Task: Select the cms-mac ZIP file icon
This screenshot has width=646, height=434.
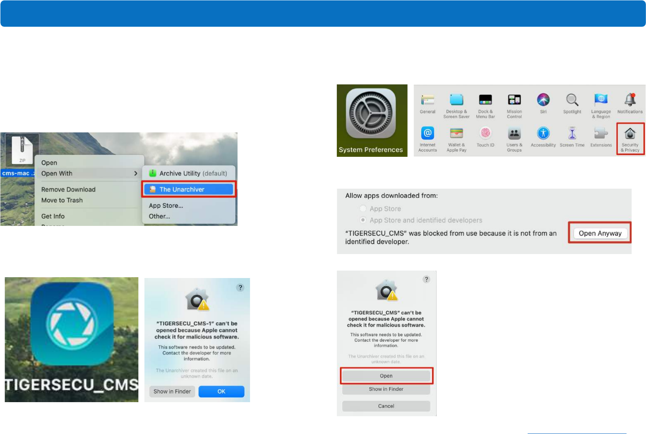Action: tap(22, 150)
